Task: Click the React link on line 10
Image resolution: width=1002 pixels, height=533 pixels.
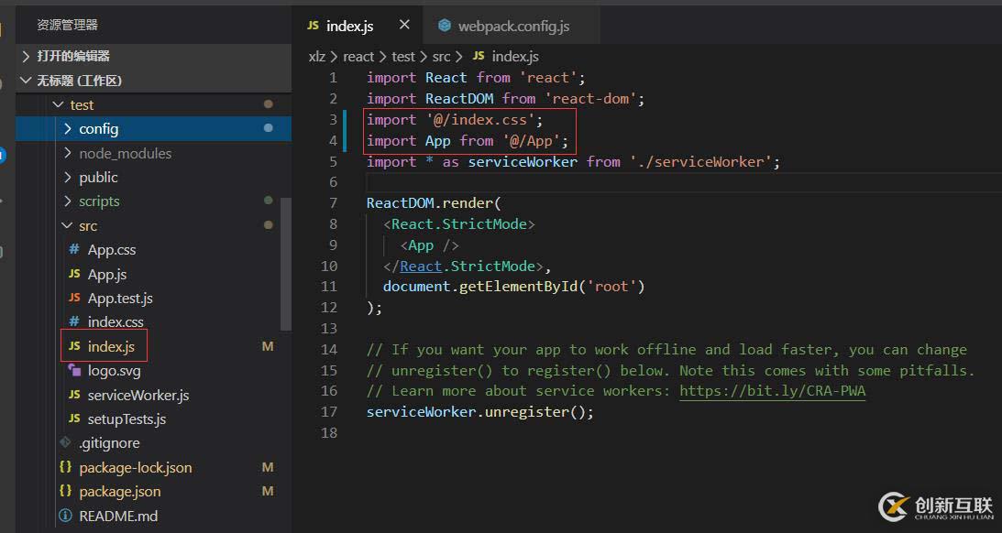Action: click(421, 266)
